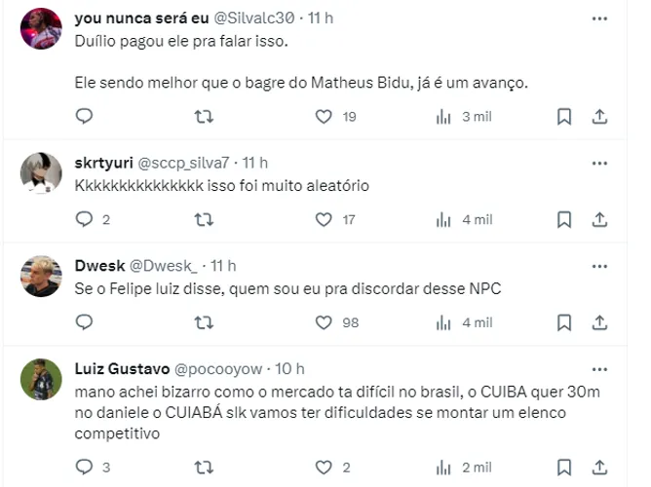Bookmark the Silvalc30 tweet
This screenshot has width=651, height=487.
pyautogui.click(x=564, y=117)
